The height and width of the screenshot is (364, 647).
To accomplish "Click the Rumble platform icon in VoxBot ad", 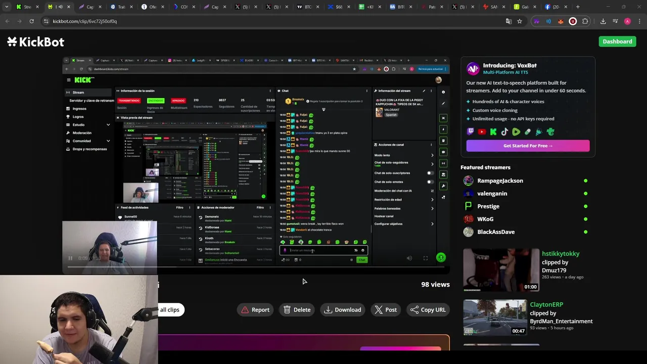I will [x=516, y=132].
